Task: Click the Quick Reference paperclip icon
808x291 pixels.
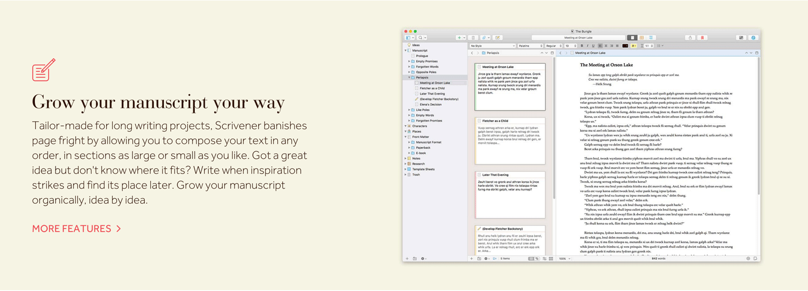Action: click(485, 38)
